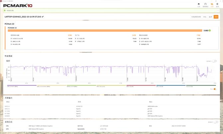
Task: Select the Compare tab next to online results
Action: (205, 17)
